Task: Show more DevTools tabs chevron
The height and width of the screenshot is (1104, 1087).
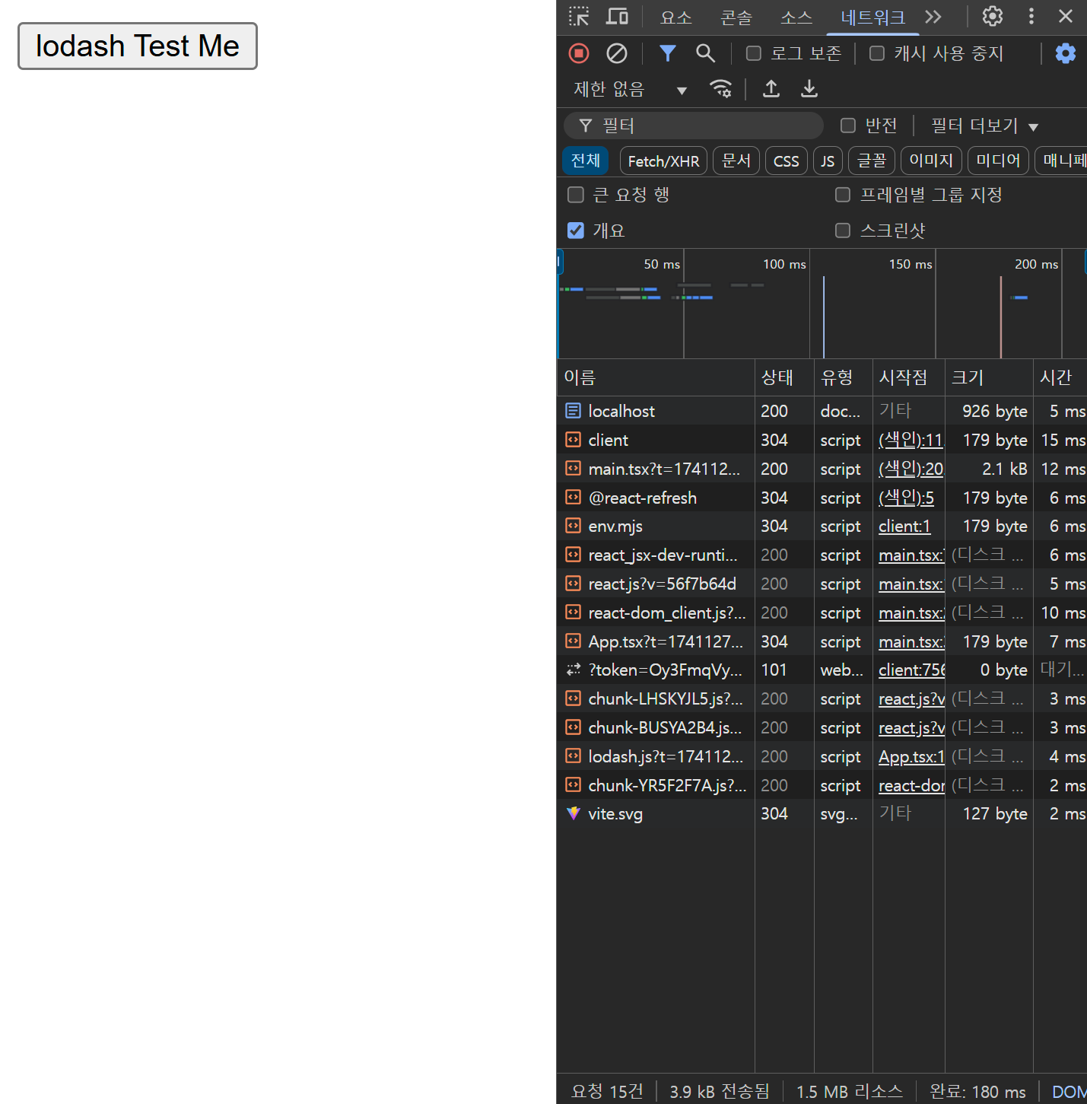Action: click(933, 17)
